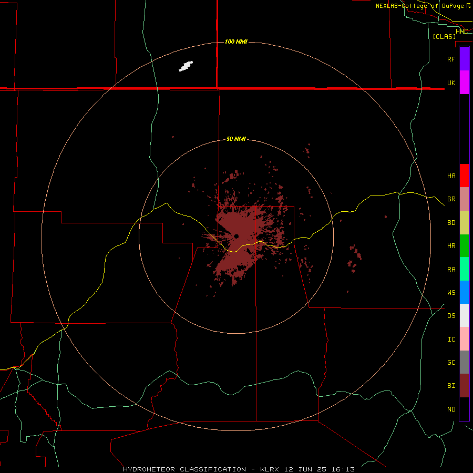Pick the WS blue legend swatch
473x473 pixels.
coord(464,292)
